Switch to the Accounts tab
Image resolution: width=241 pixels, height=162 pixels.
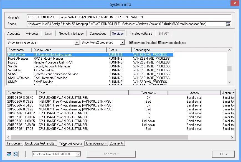(x=14, y=34)
